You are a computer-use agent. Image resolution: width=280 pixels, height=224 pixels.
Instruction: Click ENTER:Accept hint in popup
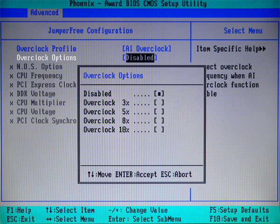(136, 175)
